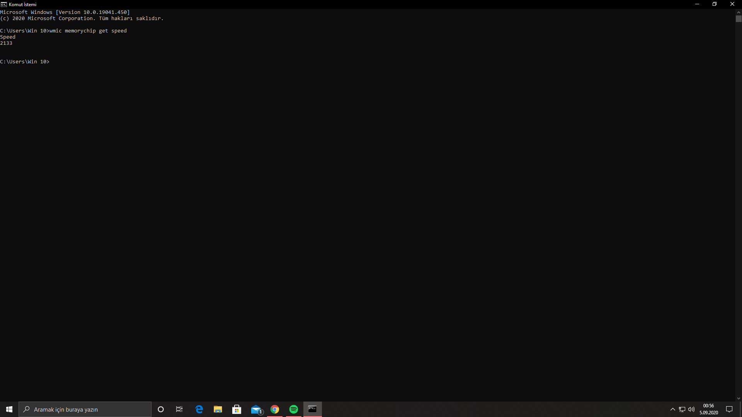The width and height of the screenshot is (742, 417).
Task: Open Spotify from the taskbar
Action: point(294,409)
